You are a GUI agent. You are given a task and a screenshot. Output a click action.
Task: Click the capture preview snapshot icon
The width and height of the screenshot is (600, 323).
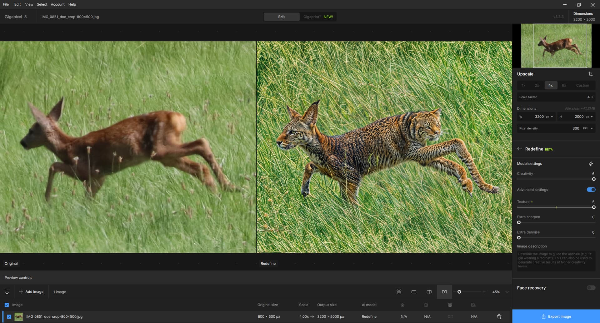tap(399, 292)
